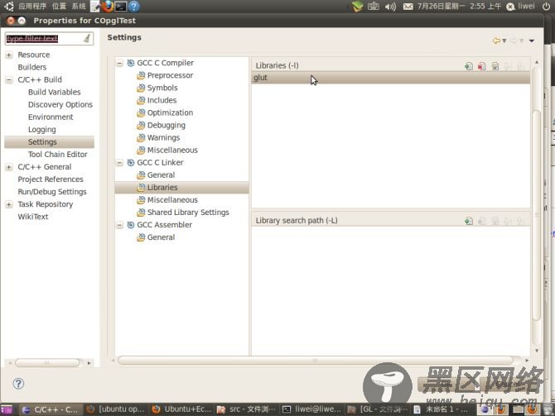Image resolution: width=555 pixels, height=416 pixels.
Task: Select Logging page
Action: click(x=42, y=129)
